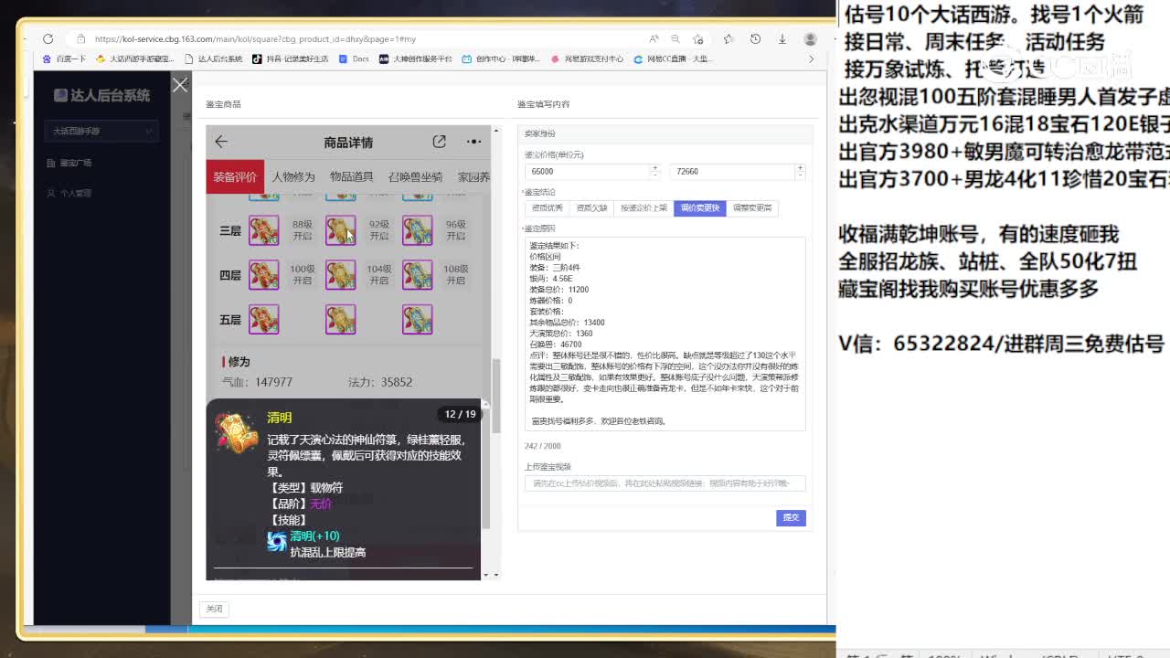This screenshot has width=1170, height=658.
Task: Select gold talisman in 四层 row
Action: coord(340,275)
